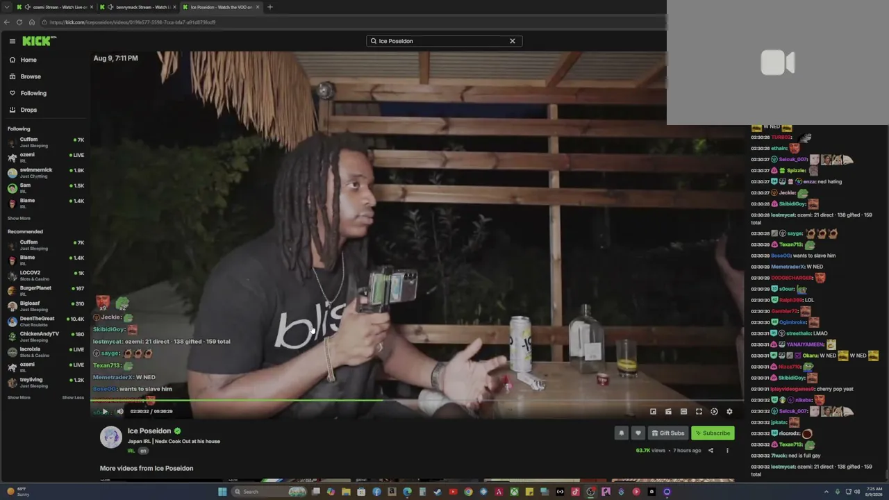Viewport: 889px width, 500px height.
Task: Play the paused VOD
Action: [x=105, y=412]
